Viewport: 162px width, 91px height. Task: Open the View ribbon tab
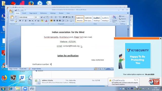click(x=68, y=13)
